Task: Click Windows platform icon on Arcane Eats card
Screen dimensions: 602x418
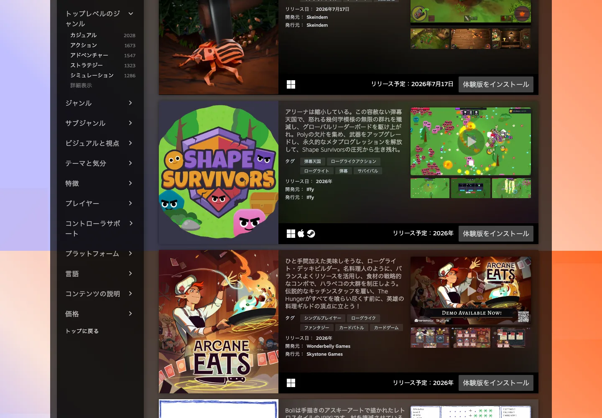Action: [291, 383]
